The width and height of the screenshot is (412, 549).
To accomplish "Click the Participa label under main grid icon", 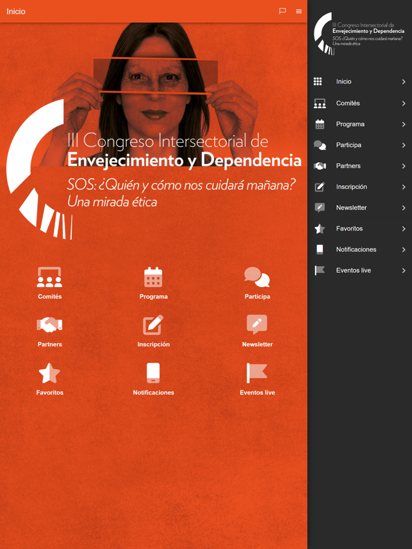I will (257, 297).
